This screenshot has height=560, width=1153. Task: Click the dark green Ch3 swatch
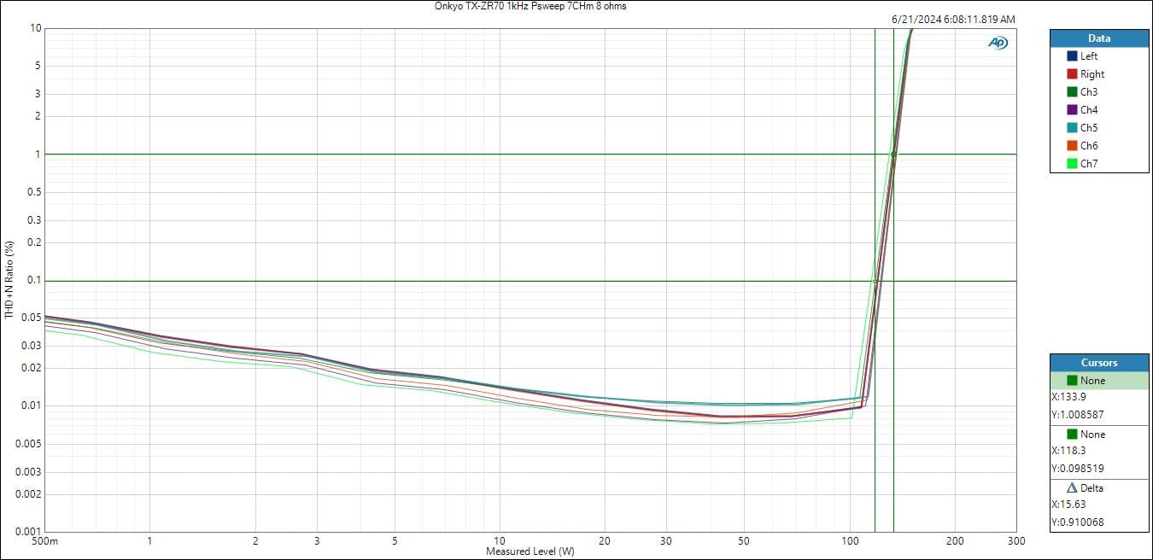click(x=1072, y=92)
